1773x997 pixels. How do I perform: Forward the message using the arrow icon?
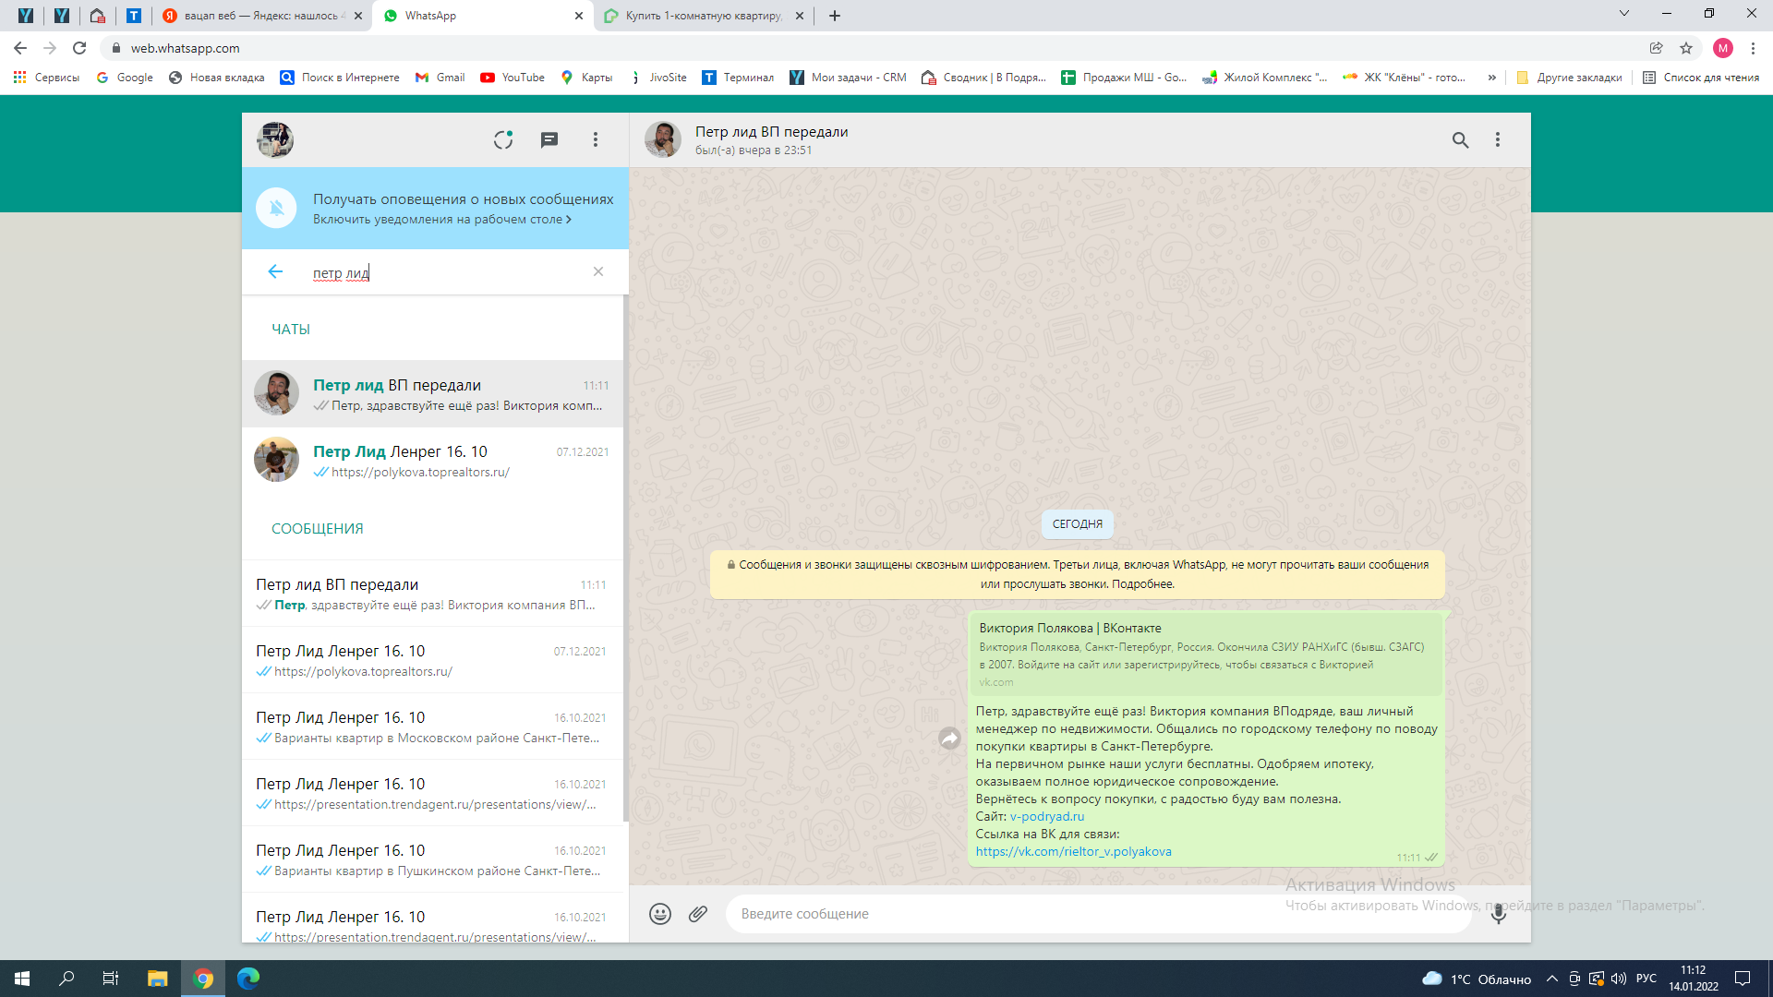(x=949, y=739)
